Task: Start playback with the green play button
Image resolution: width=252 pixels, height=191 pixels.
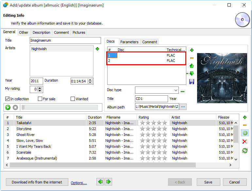Action: [8, 107]
